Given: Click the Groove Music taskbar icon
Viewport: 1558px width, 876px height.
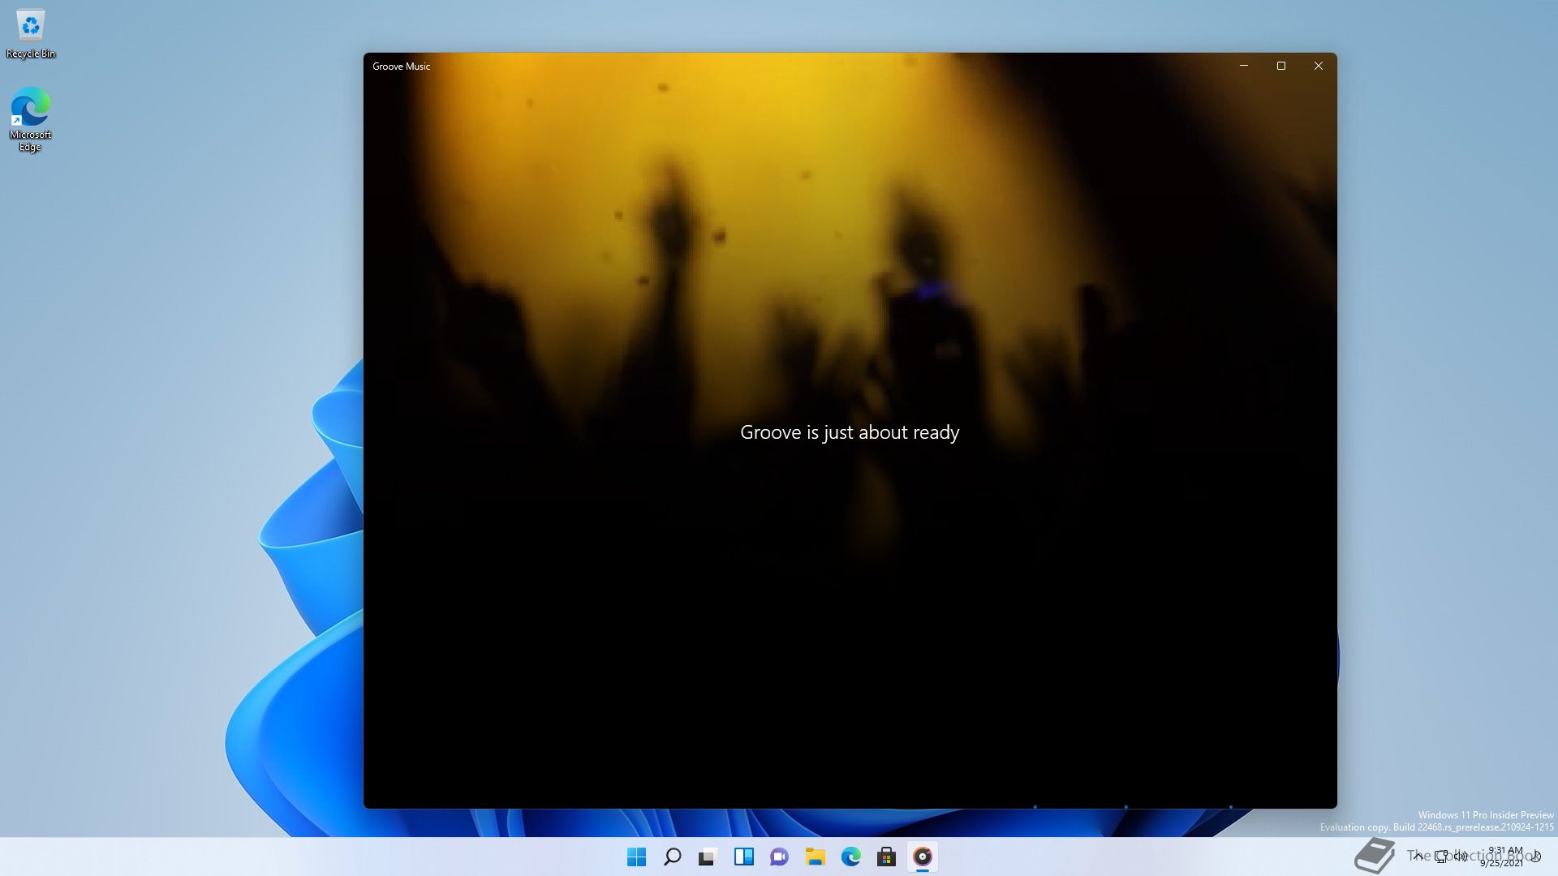Looking at the screenshot, I should 923,857.
